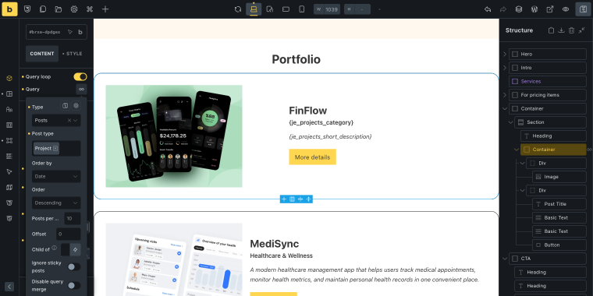Click the FinFlow heading on canvas
Viewport: 593px width, 296px height.
pyautogui.click(x=308, y=111)
